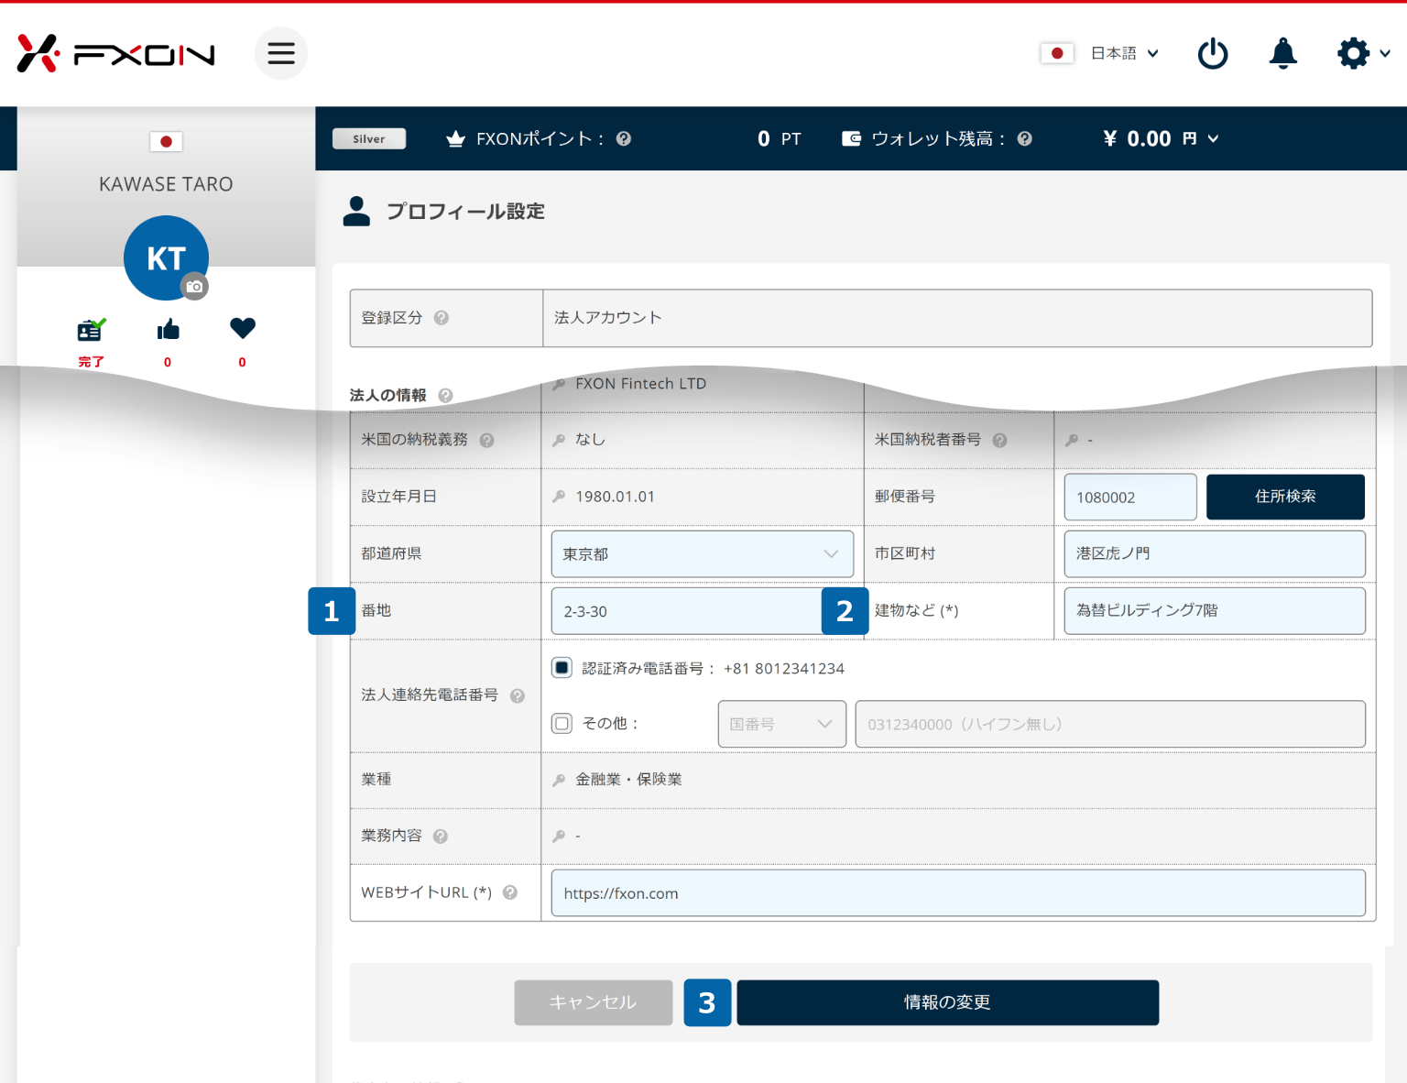Open the 日本語 language dropdown
Viewport: 1407px width, 1083px height.
coord(1125,53)
